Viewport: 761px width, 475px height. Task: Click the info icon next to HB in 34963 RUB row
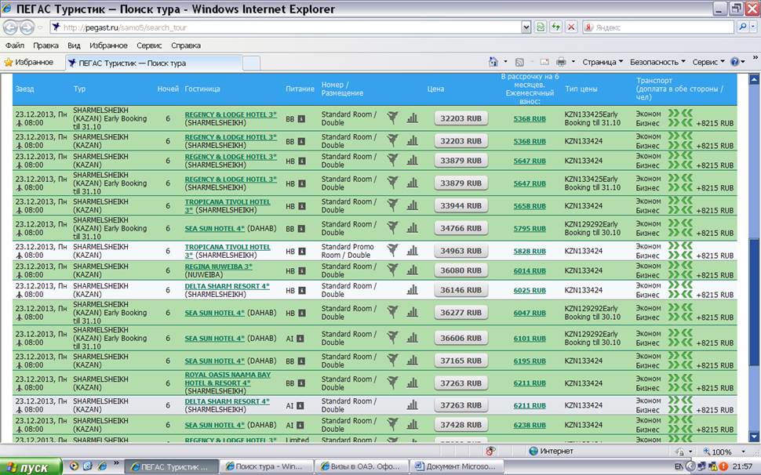[x=302, y=251]
